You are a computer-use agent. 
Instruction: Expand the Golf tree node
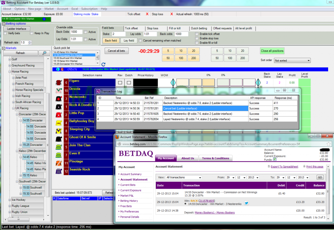9,59
